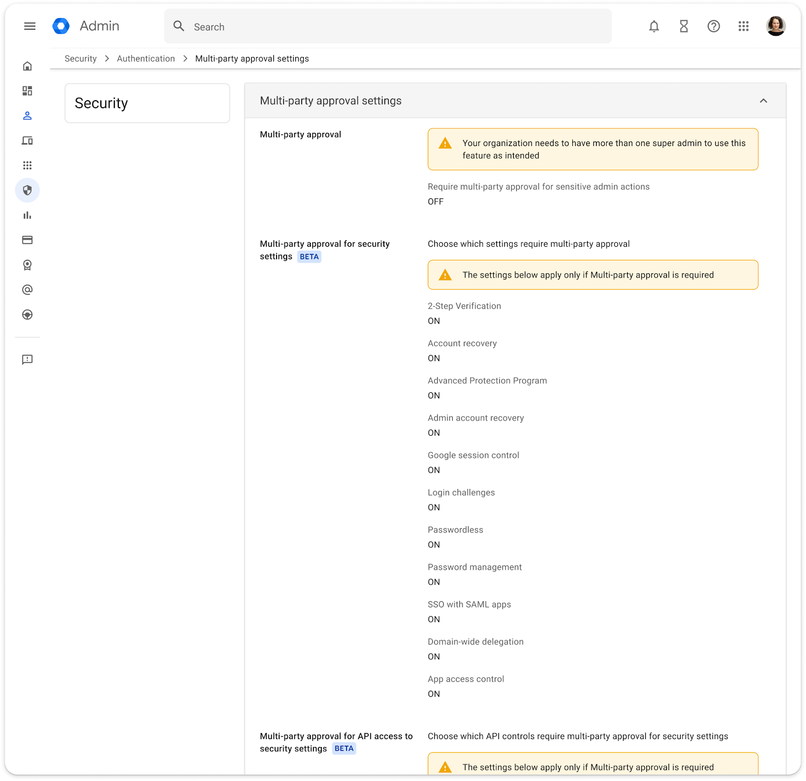
Task: Click the Security side card
Action: coord(147,103)
